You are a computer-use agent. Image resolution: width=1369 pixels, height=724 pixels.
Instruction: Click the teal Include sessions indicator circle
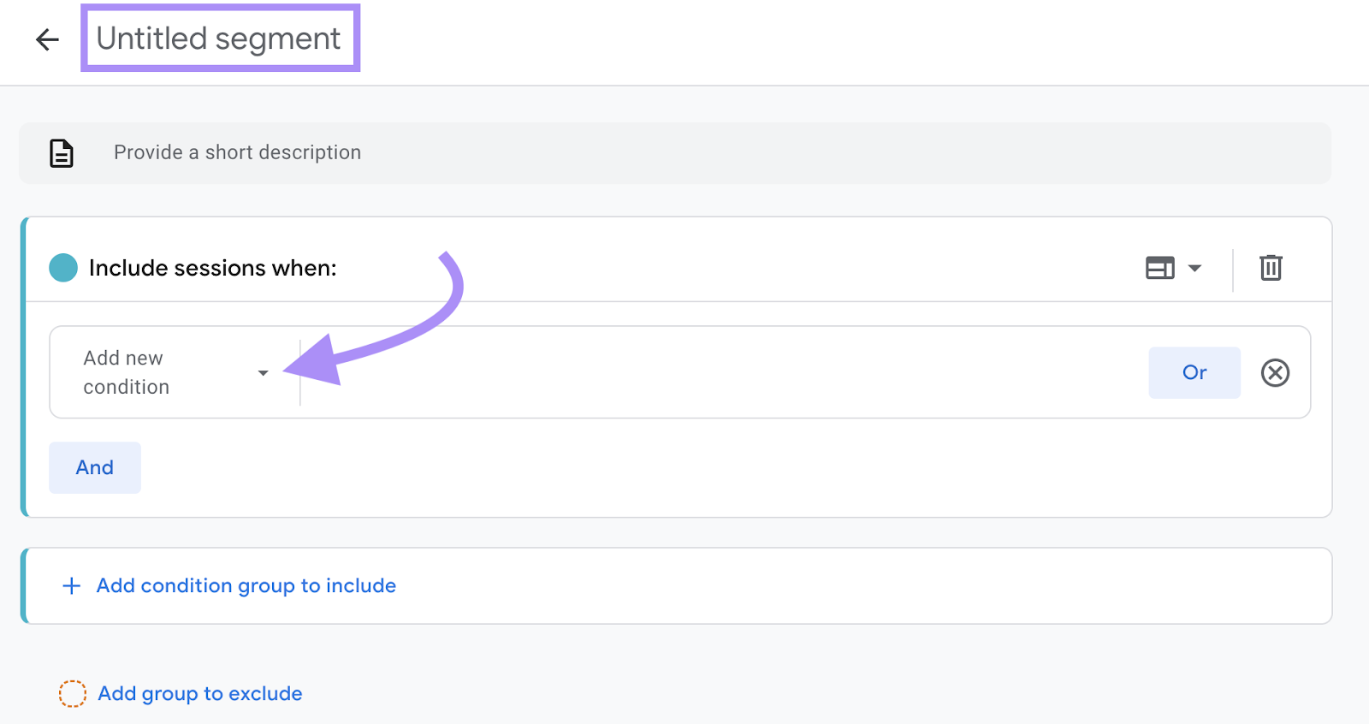(x=62, y=268)
